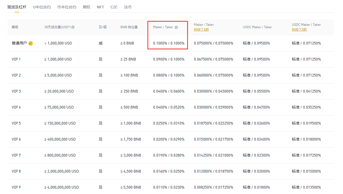The width and height of the screenshot is (343, 194).
Task: Click the < 1,000,000 USD volume cell
Action: pos(58,43)
